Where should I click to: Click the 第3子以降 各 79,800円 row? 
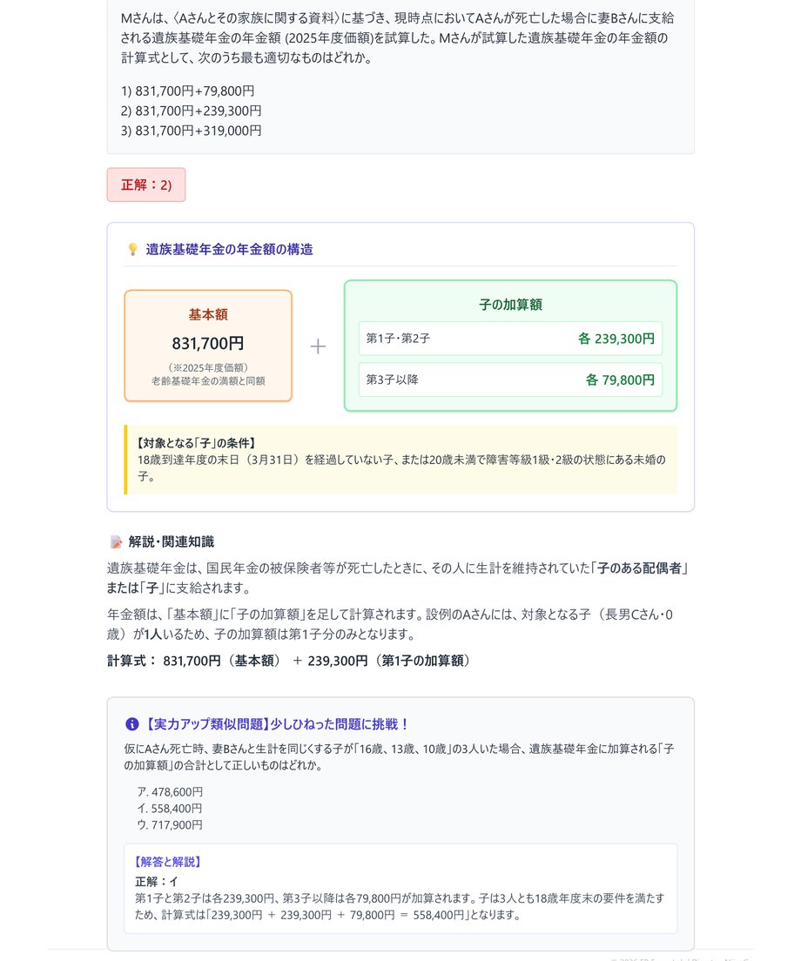point(510,380)
